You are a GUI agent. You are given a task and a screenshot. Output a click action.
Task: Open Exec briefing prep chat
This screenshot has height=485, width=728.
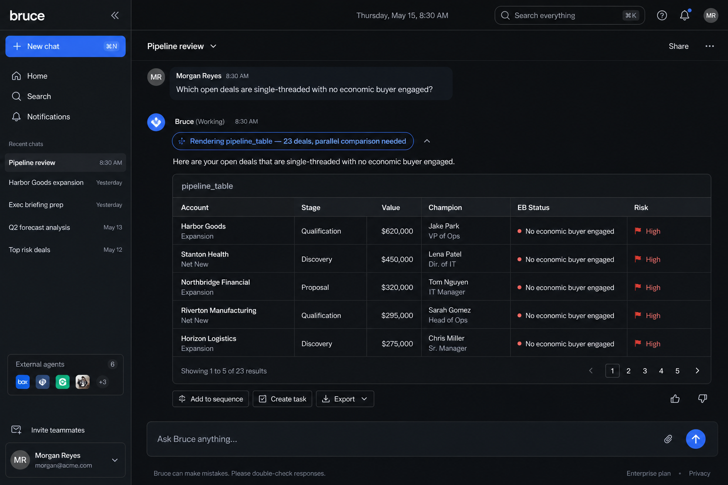[x=65, y=205]
